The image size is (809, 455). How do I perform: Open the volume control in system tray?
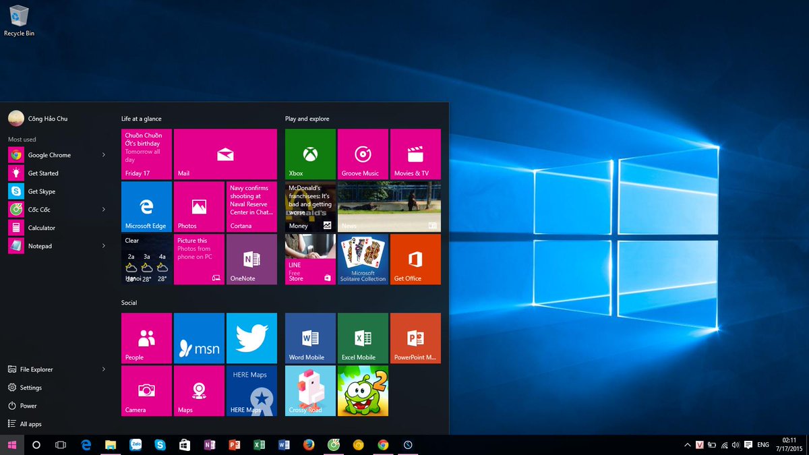[736, 445]
